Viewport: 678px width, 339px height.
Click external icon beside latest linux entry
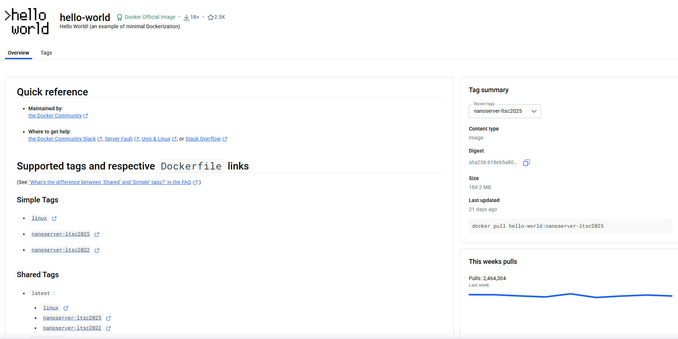click(66, 308)
